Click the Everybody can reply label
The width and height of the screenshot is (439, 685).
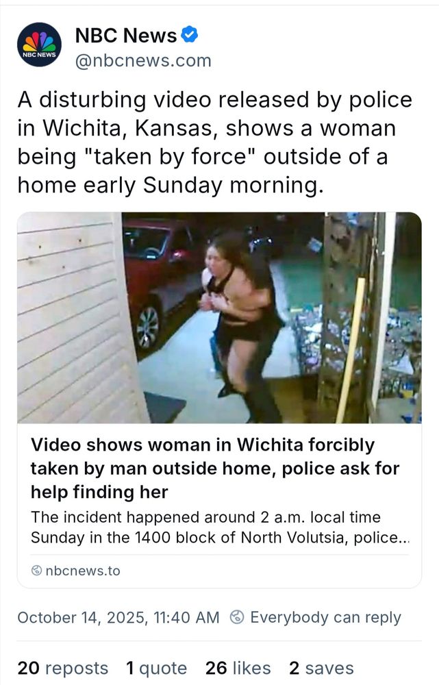325,617
